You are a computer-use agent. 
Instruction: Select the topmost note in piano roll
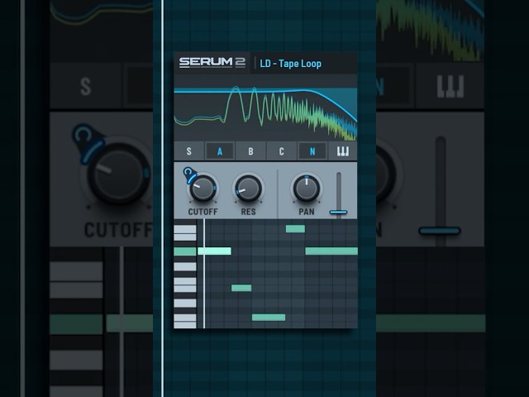[295, 229]
